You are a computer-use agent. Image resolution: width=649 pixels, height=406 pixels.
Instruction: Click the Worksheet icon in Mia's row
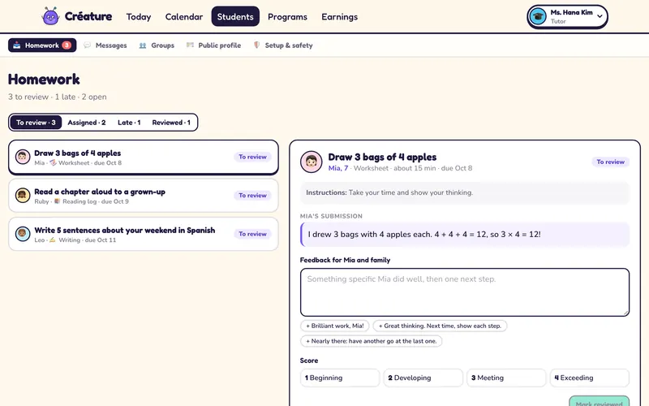tap(53, 163)
